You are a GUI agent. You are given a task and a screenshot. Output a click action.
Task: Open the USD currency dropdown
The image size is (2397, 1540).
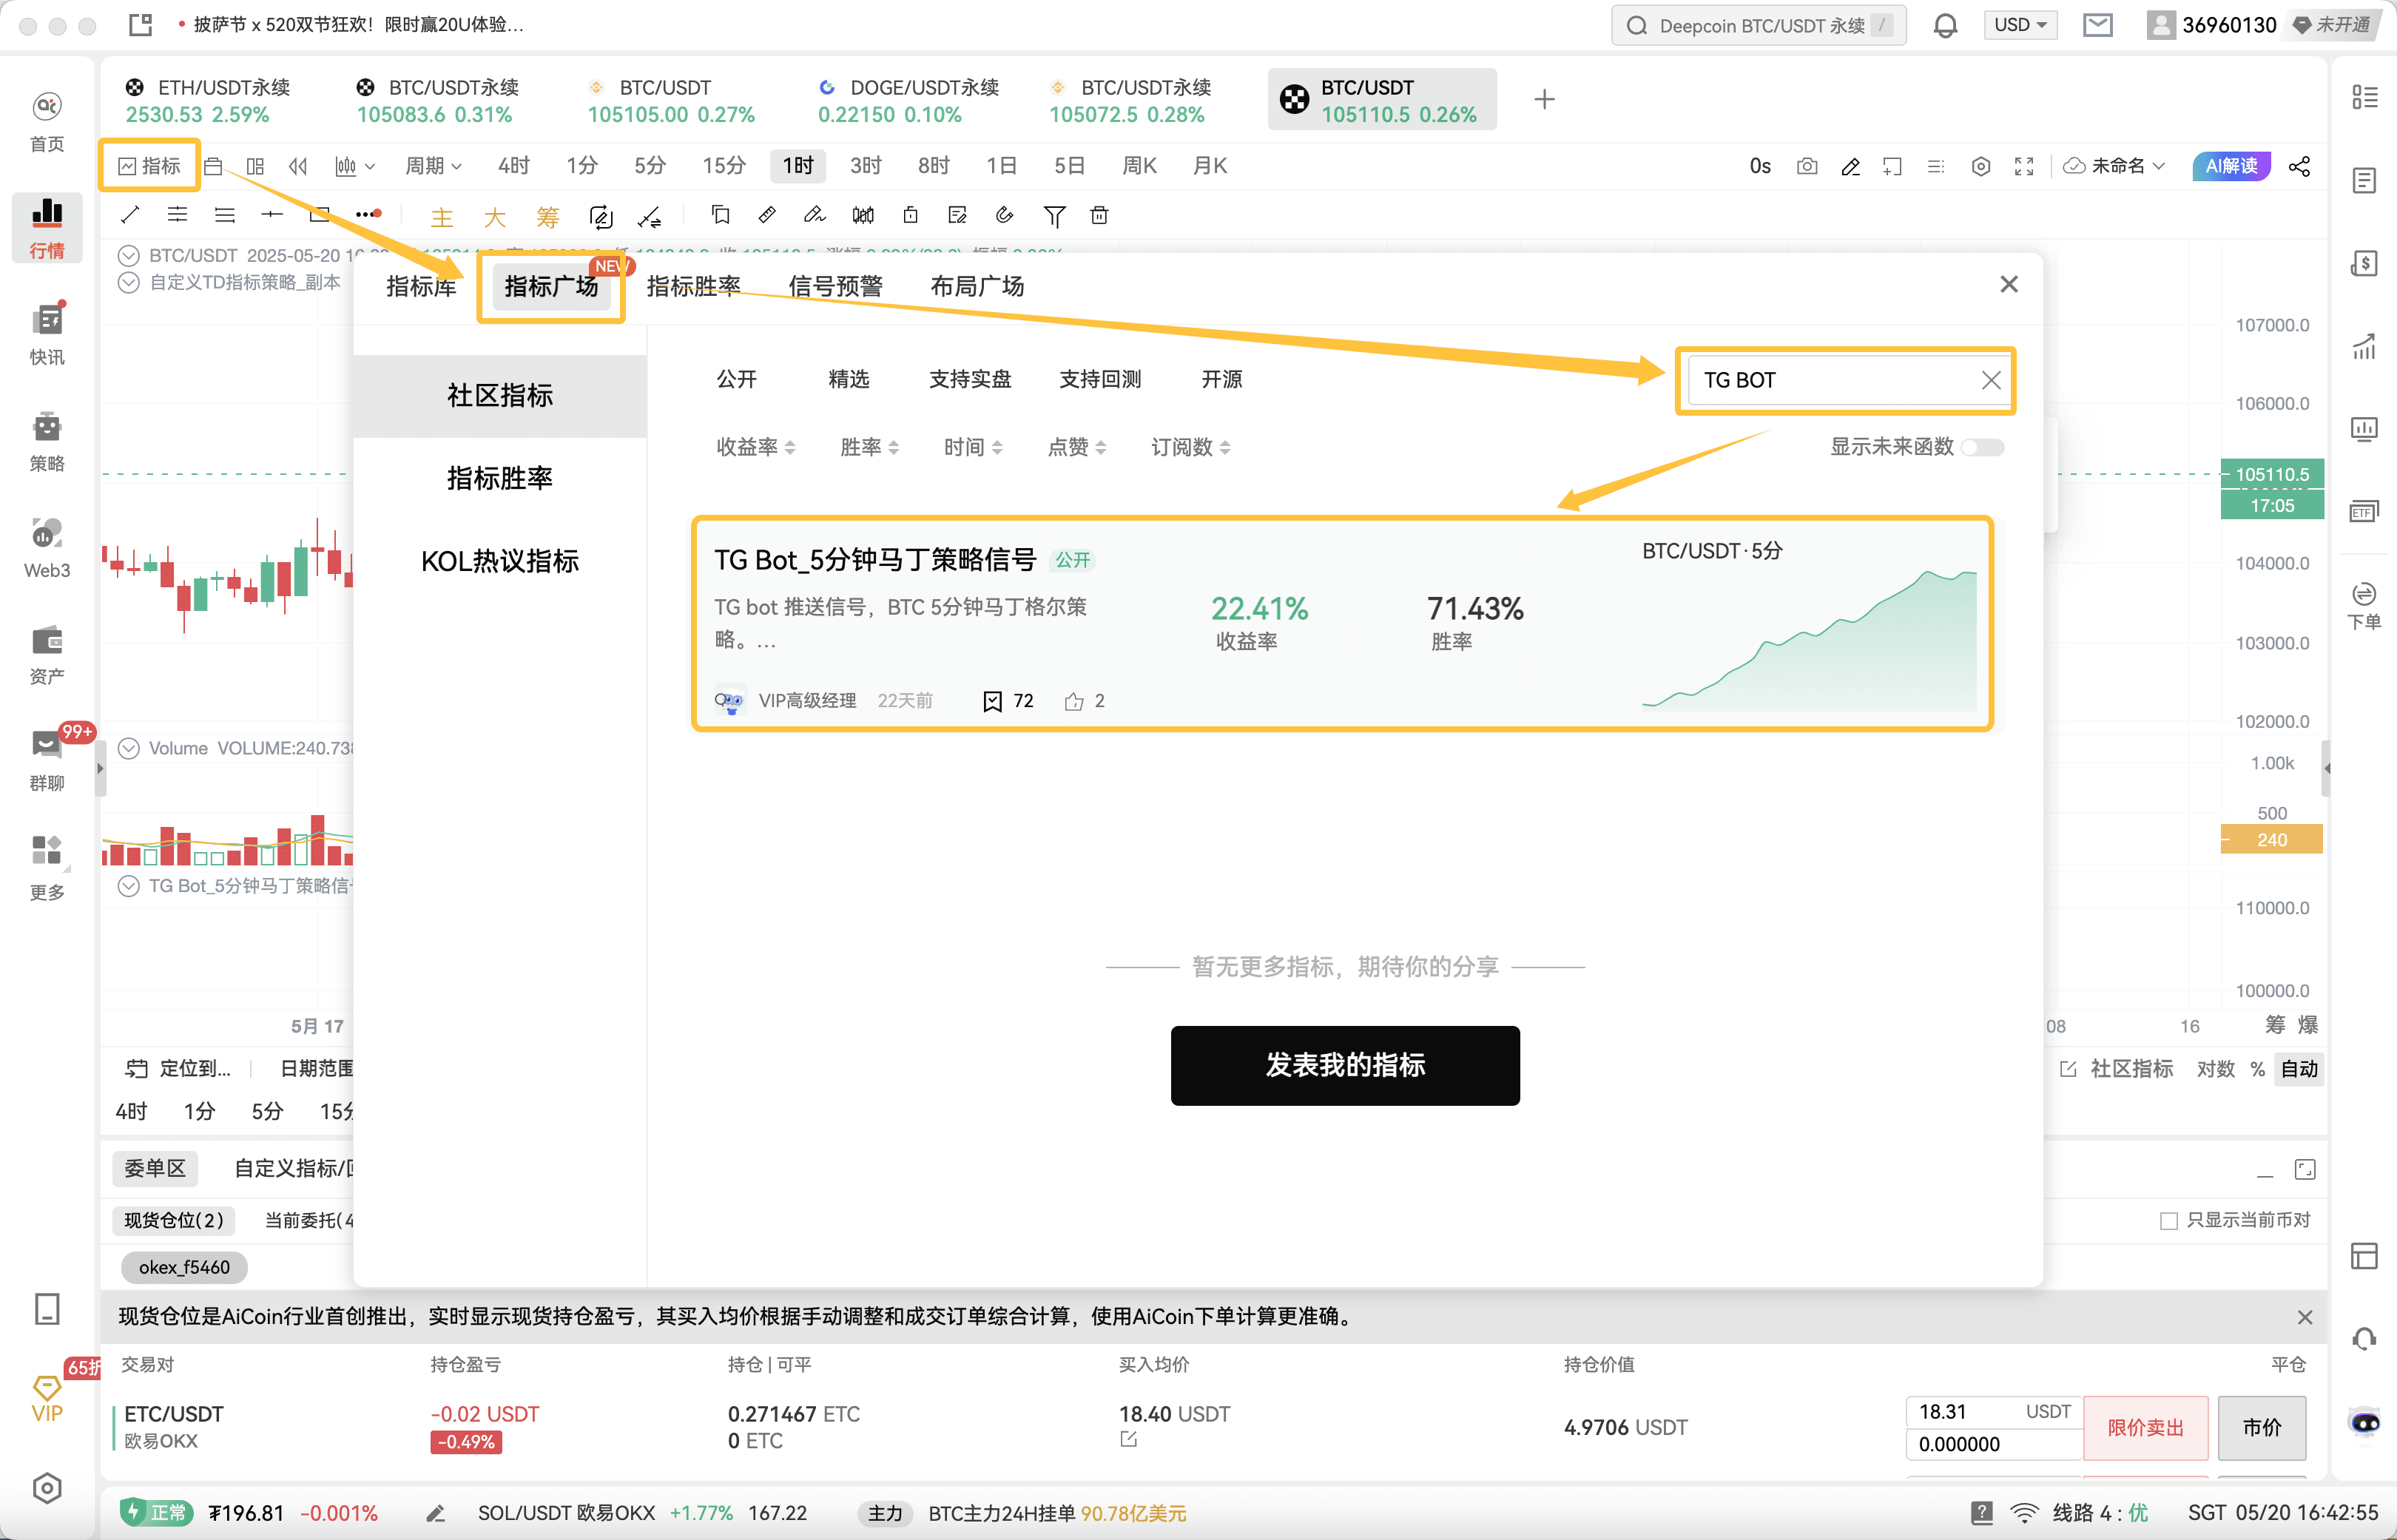tap(2020, 25)
